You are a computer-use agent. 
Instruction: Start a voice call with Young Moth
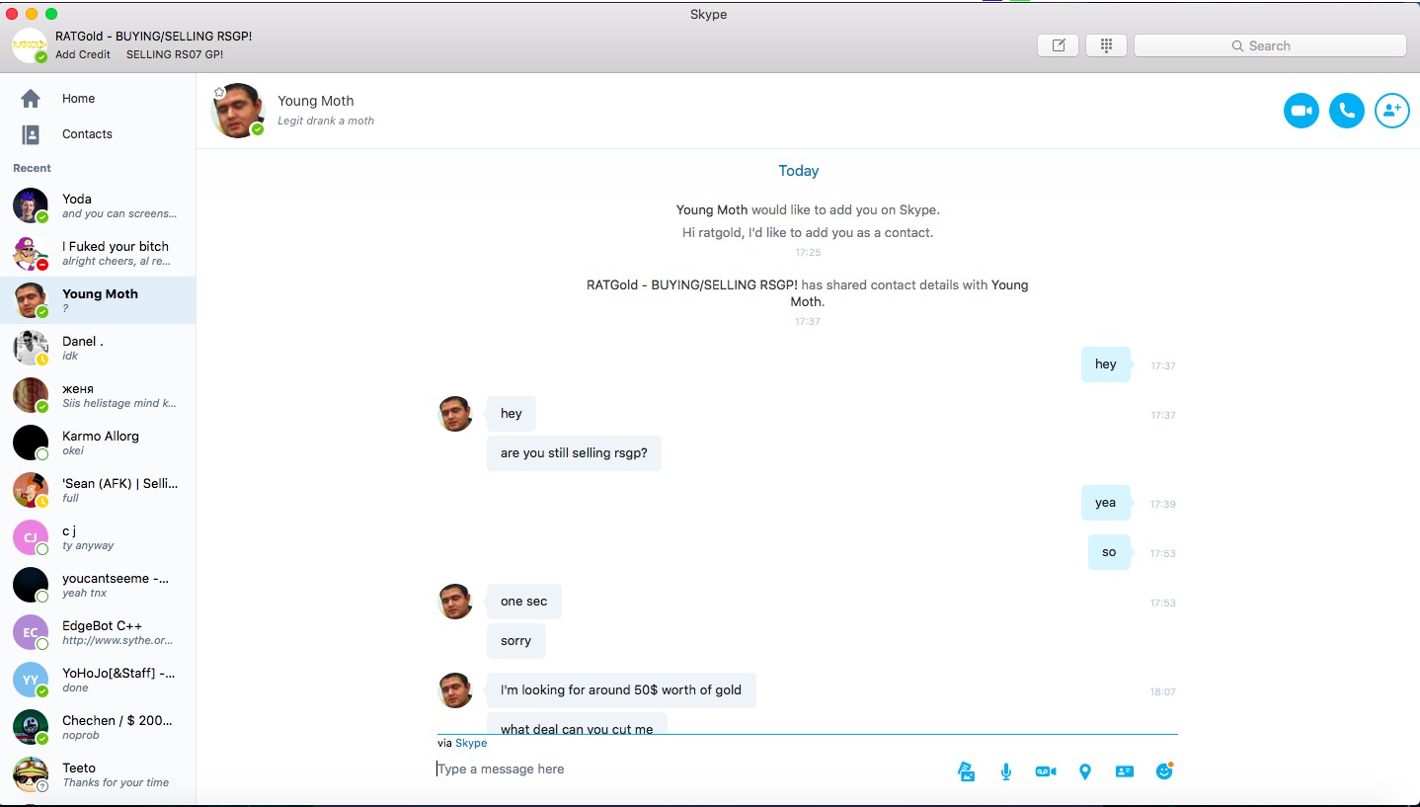(1347, 111)
